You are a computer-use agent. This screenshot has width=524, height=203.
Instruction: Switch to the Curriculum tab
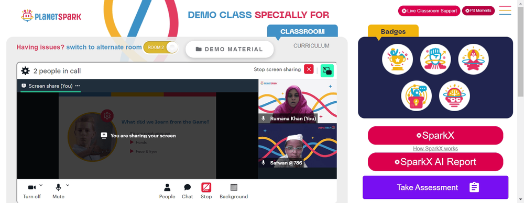[311, 46]
